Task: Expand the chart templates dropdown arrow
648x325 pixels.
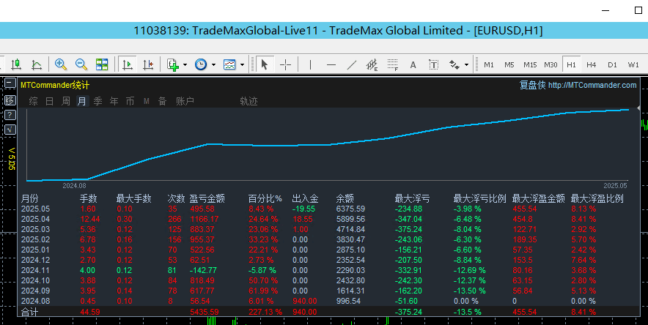Action: [x=243, y=64]
